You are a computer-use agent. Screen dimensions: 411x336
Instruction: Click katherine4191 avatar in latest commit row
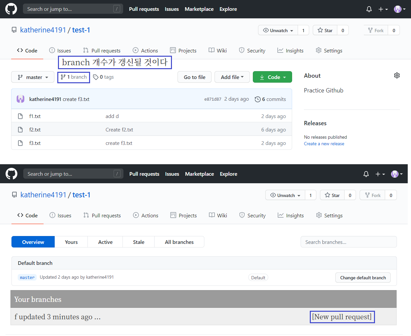pyautogui.click(x=21, y=99)
